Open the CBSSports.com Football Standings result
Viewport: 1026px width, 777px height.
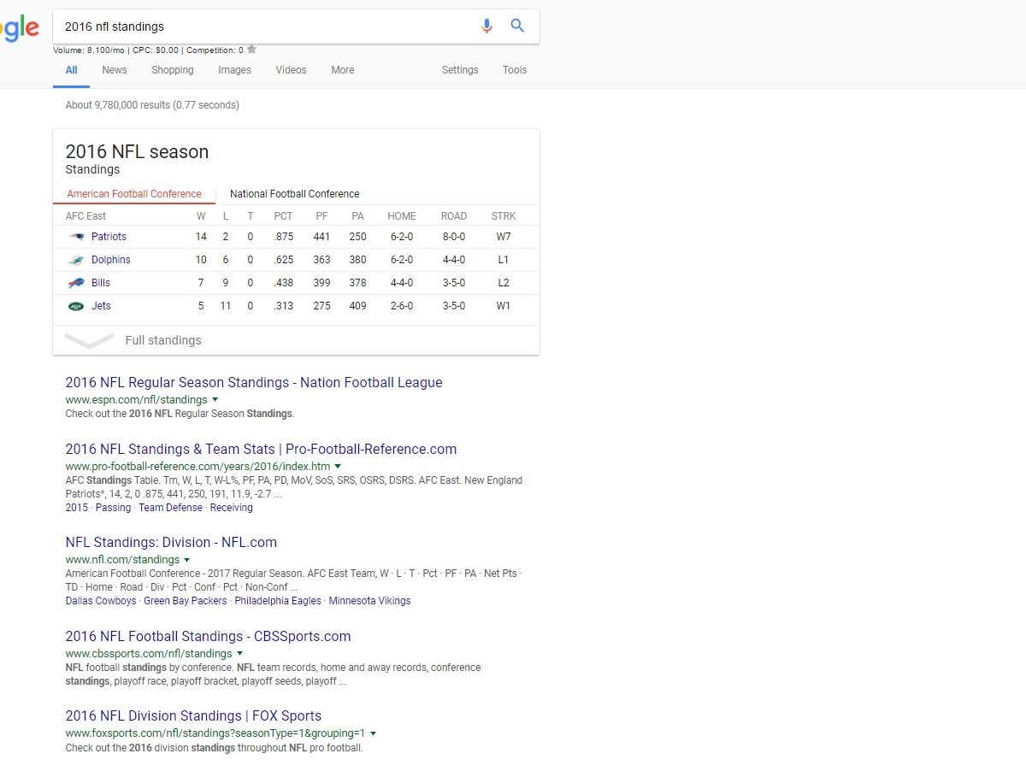point(208,637)
